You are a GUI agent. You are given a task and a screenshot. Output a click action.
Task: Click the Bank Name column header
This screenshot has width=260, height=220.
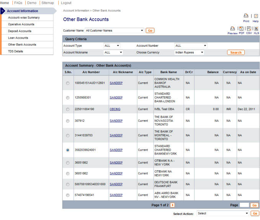pos(168,72)
